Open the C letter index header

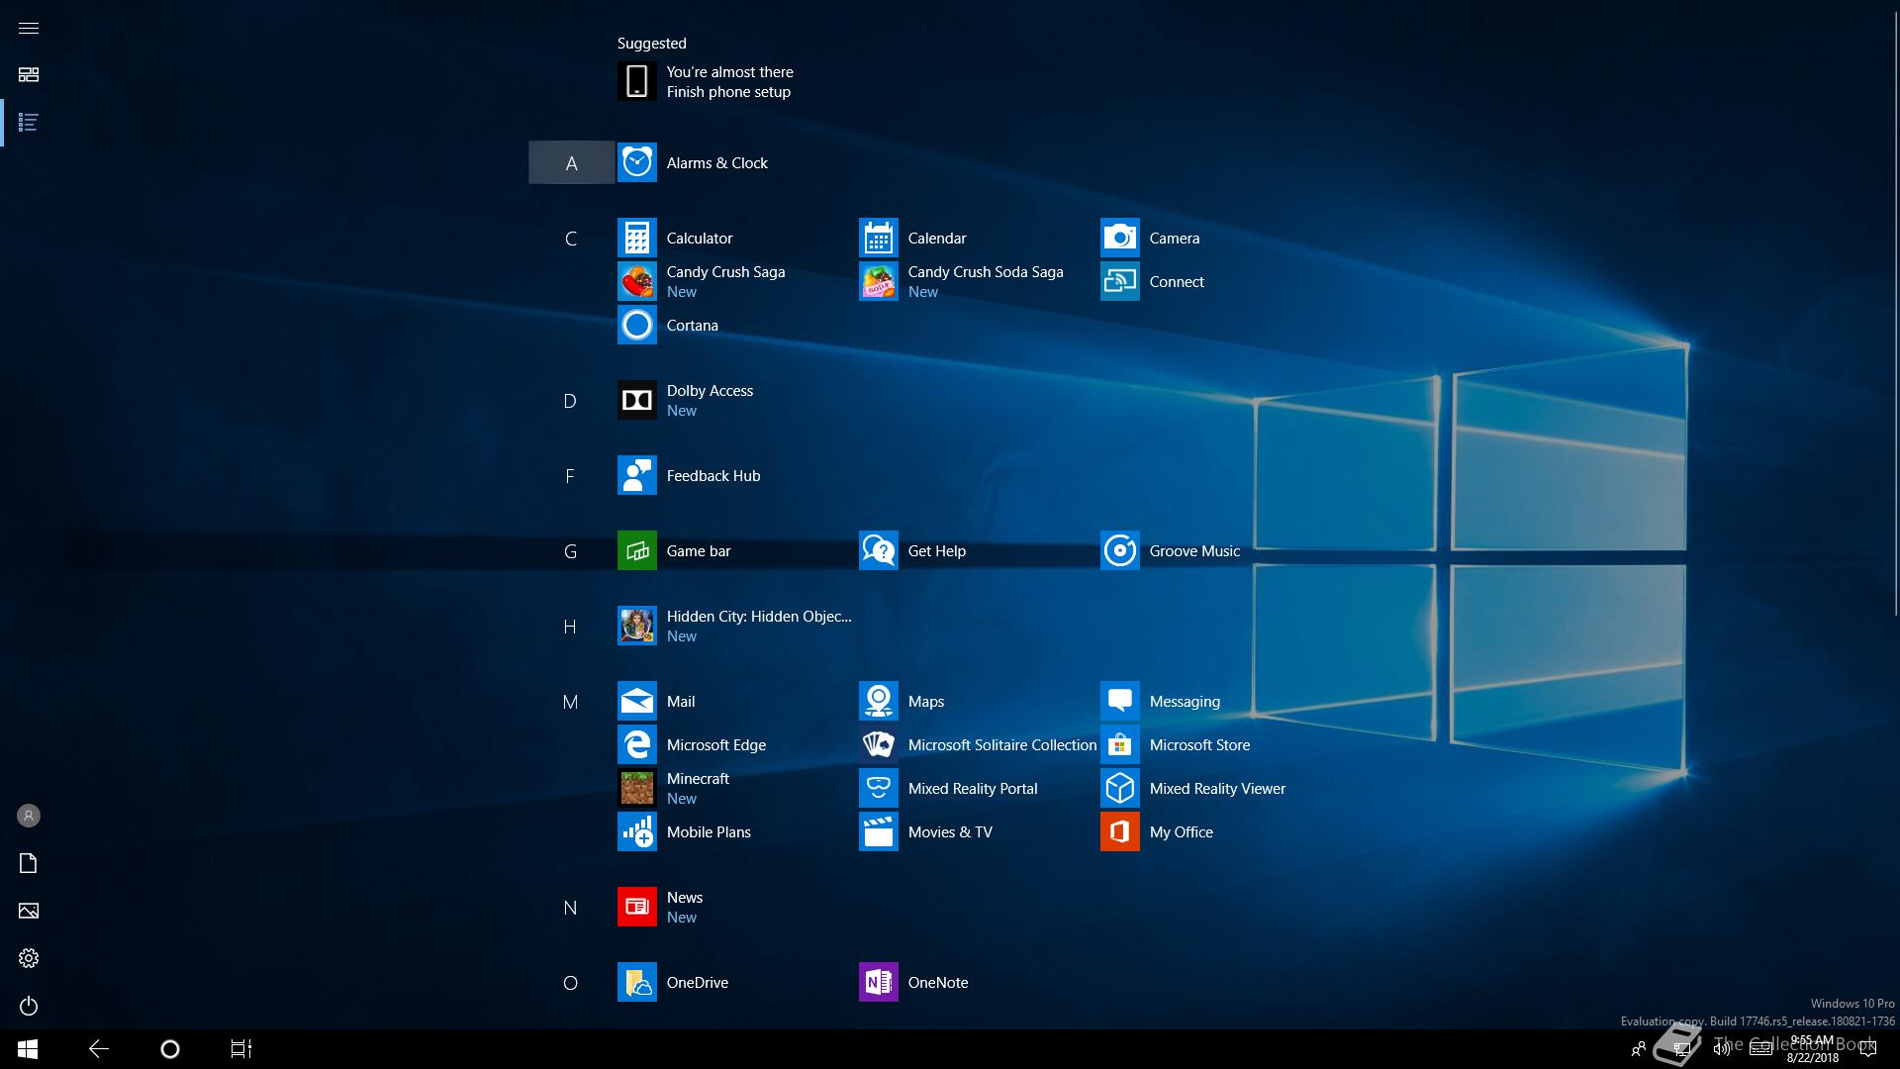tap(571, 239)
